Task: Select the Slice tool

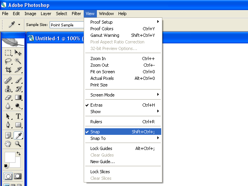Action: 18,70
